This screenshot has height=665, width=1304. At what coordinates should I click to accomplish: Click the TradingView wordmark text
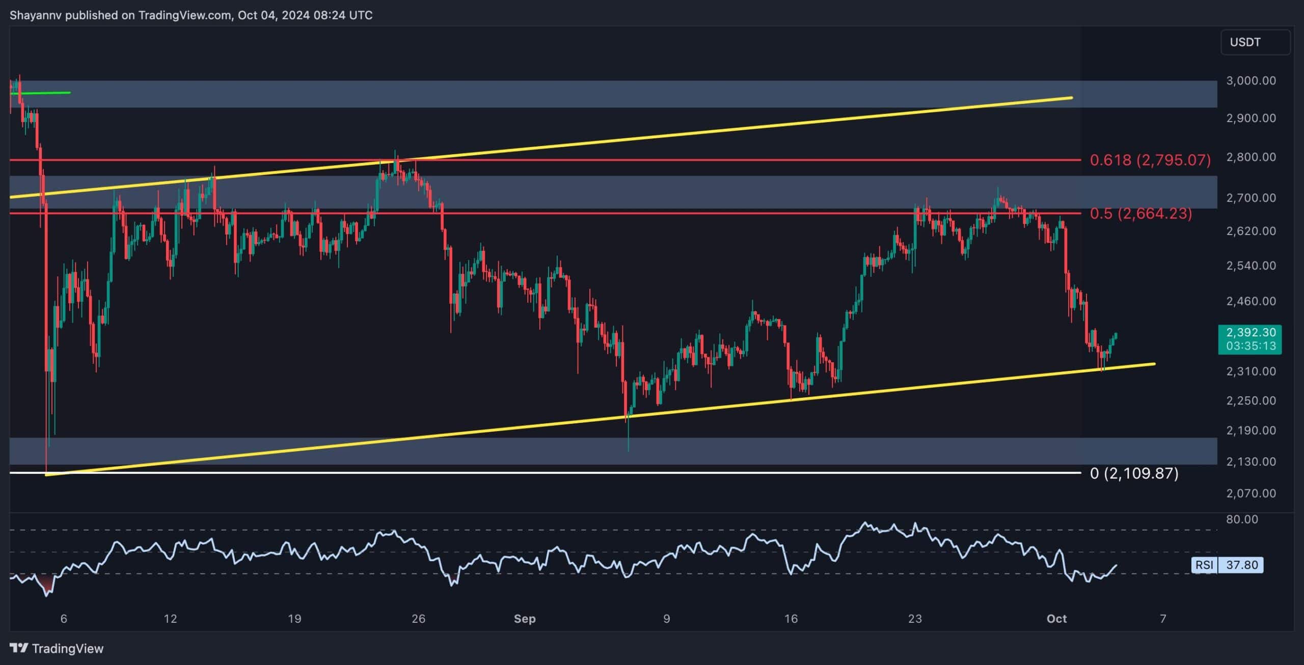point(67,648)
